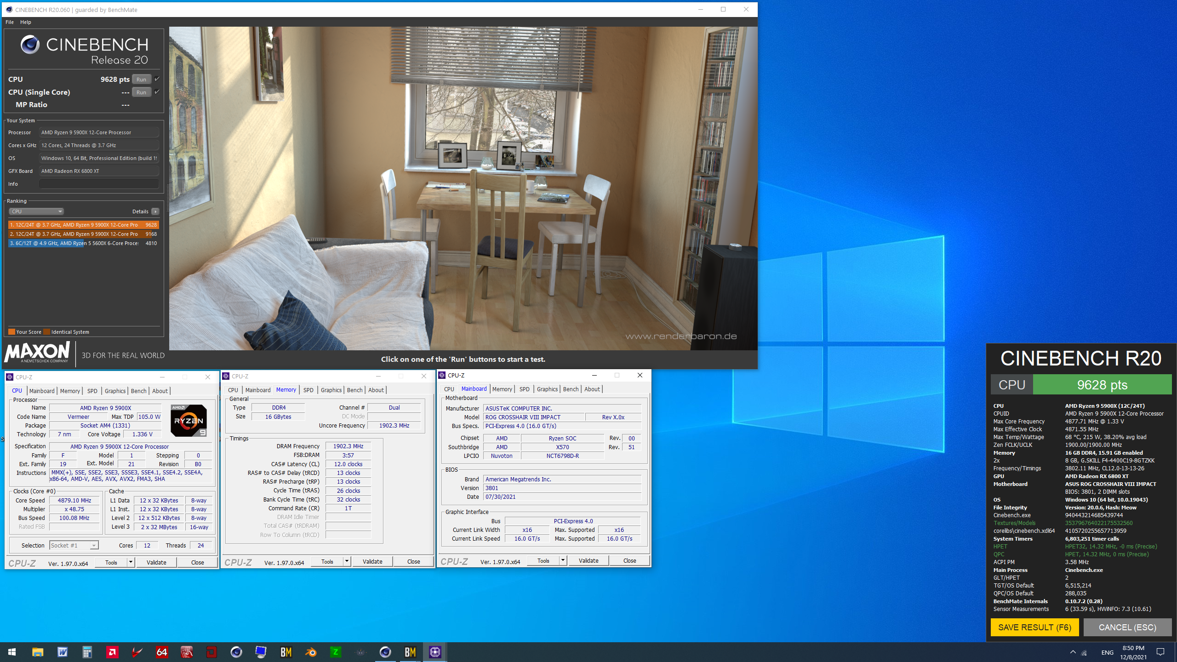
Task: Open the notification center icon
Action: point(1160,652)
